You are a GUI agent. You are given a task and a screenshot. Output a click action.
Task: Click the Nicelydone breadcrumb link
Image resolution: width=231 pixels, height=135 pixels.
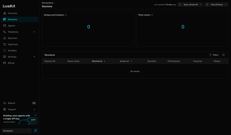(x=47, y=3)
